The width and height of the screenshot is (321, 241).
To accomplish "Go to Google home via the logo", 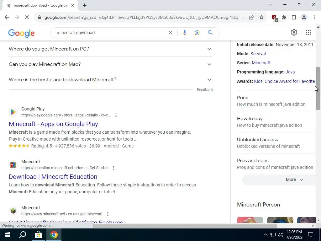I will tap(22, 33).
